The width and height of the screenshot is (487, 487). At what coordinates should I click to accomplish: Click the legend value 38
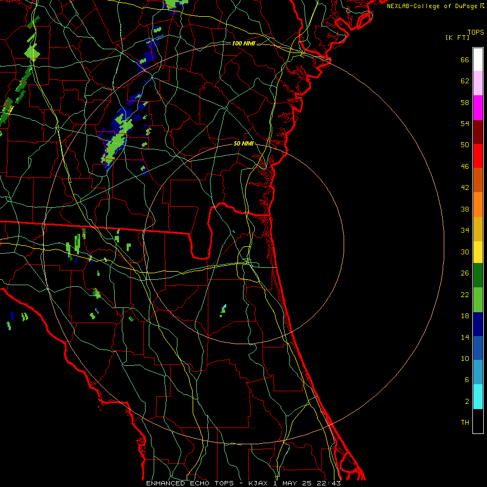coord(465,209)
